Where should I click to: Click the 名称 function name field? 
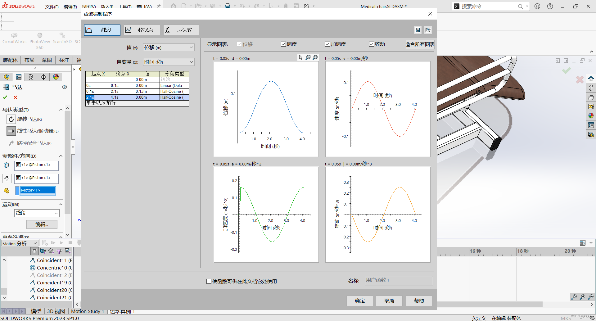(399, 280)
